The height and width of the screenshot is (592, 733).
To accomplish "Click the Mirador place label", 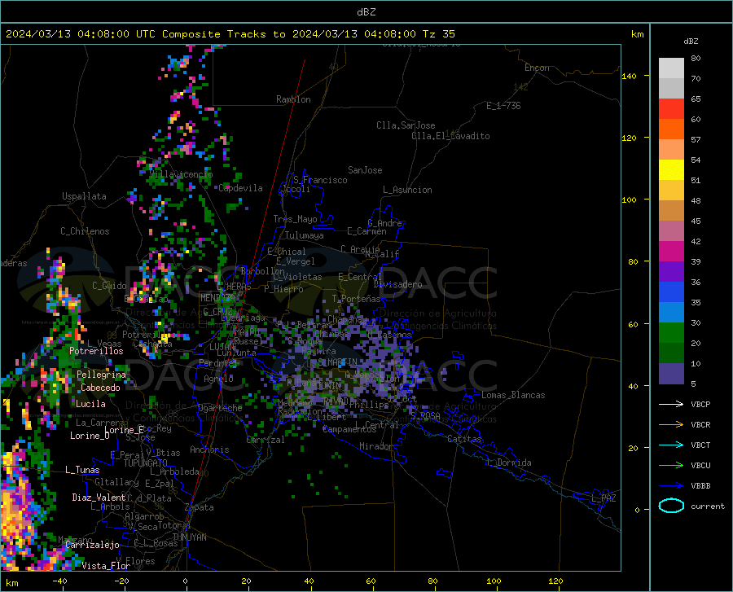I will click(x=376, y=446).
